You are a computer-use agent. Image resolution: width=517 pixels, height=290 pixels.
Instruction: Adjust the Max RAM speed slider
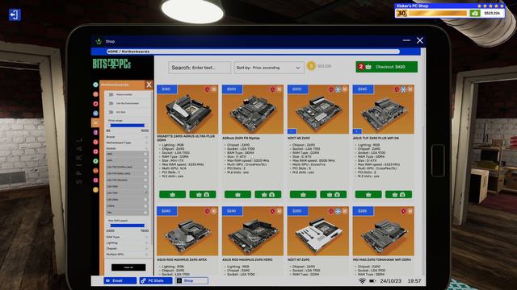click(x=128, y=226)
